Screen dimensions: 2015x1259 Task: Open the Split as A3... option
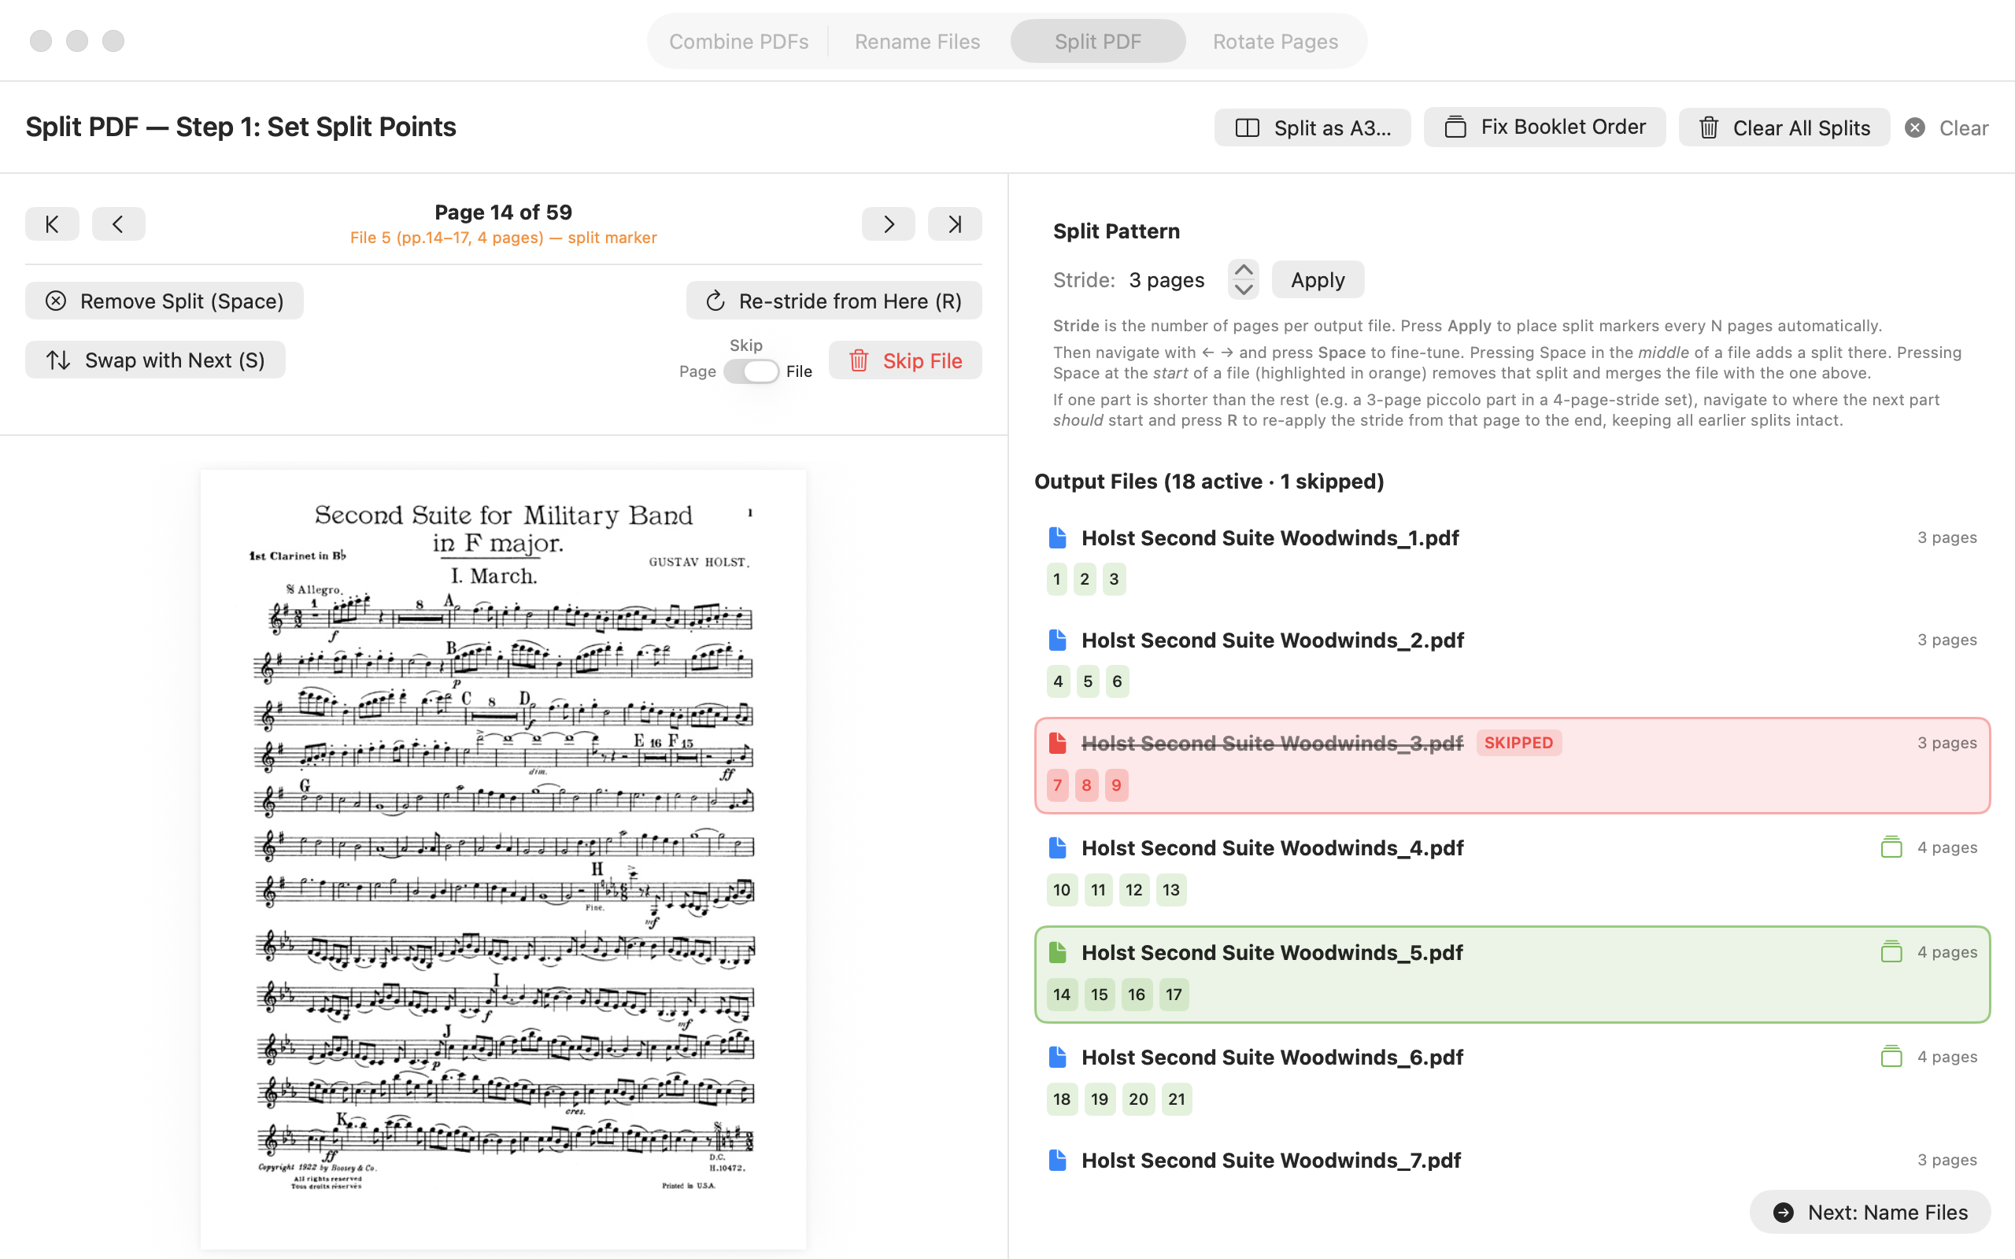(1312, 127)
